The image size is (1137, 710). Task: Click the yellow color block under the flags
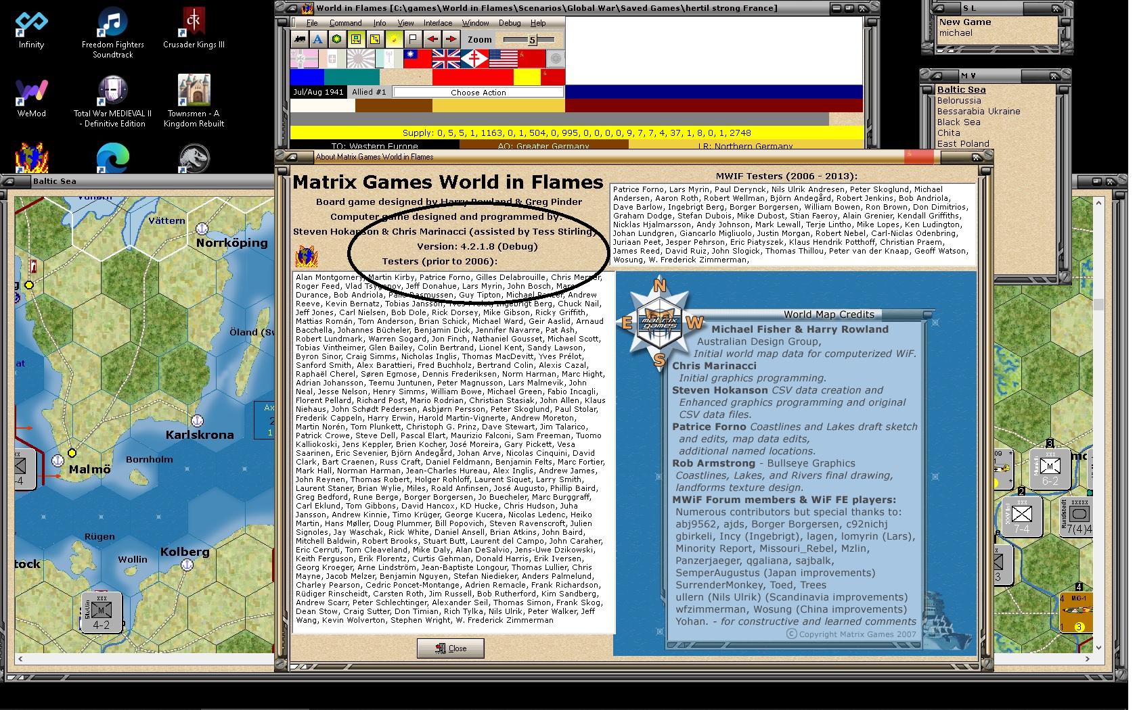pyautogui.click(x=527, y=77)
